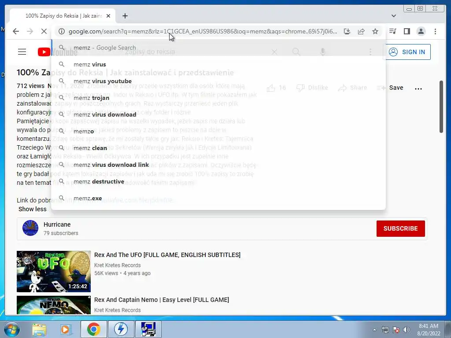Launch Windows Media Player from taskbar
451x338 pixels.
point(66,329)
